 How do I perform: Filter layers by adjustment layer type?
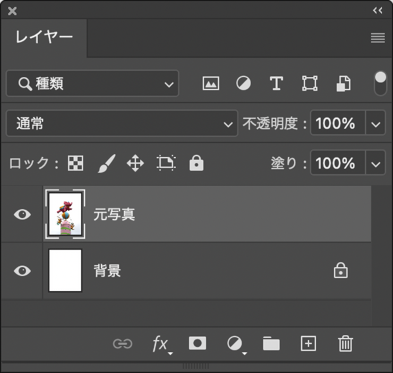point(243,84)
